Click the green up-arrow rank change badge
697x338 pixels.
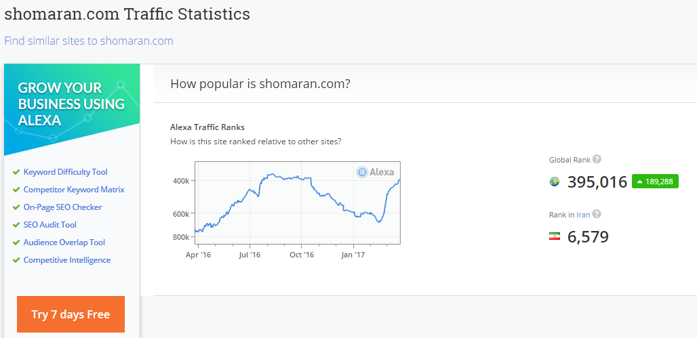pyautogui.click(x=655, y=182)
